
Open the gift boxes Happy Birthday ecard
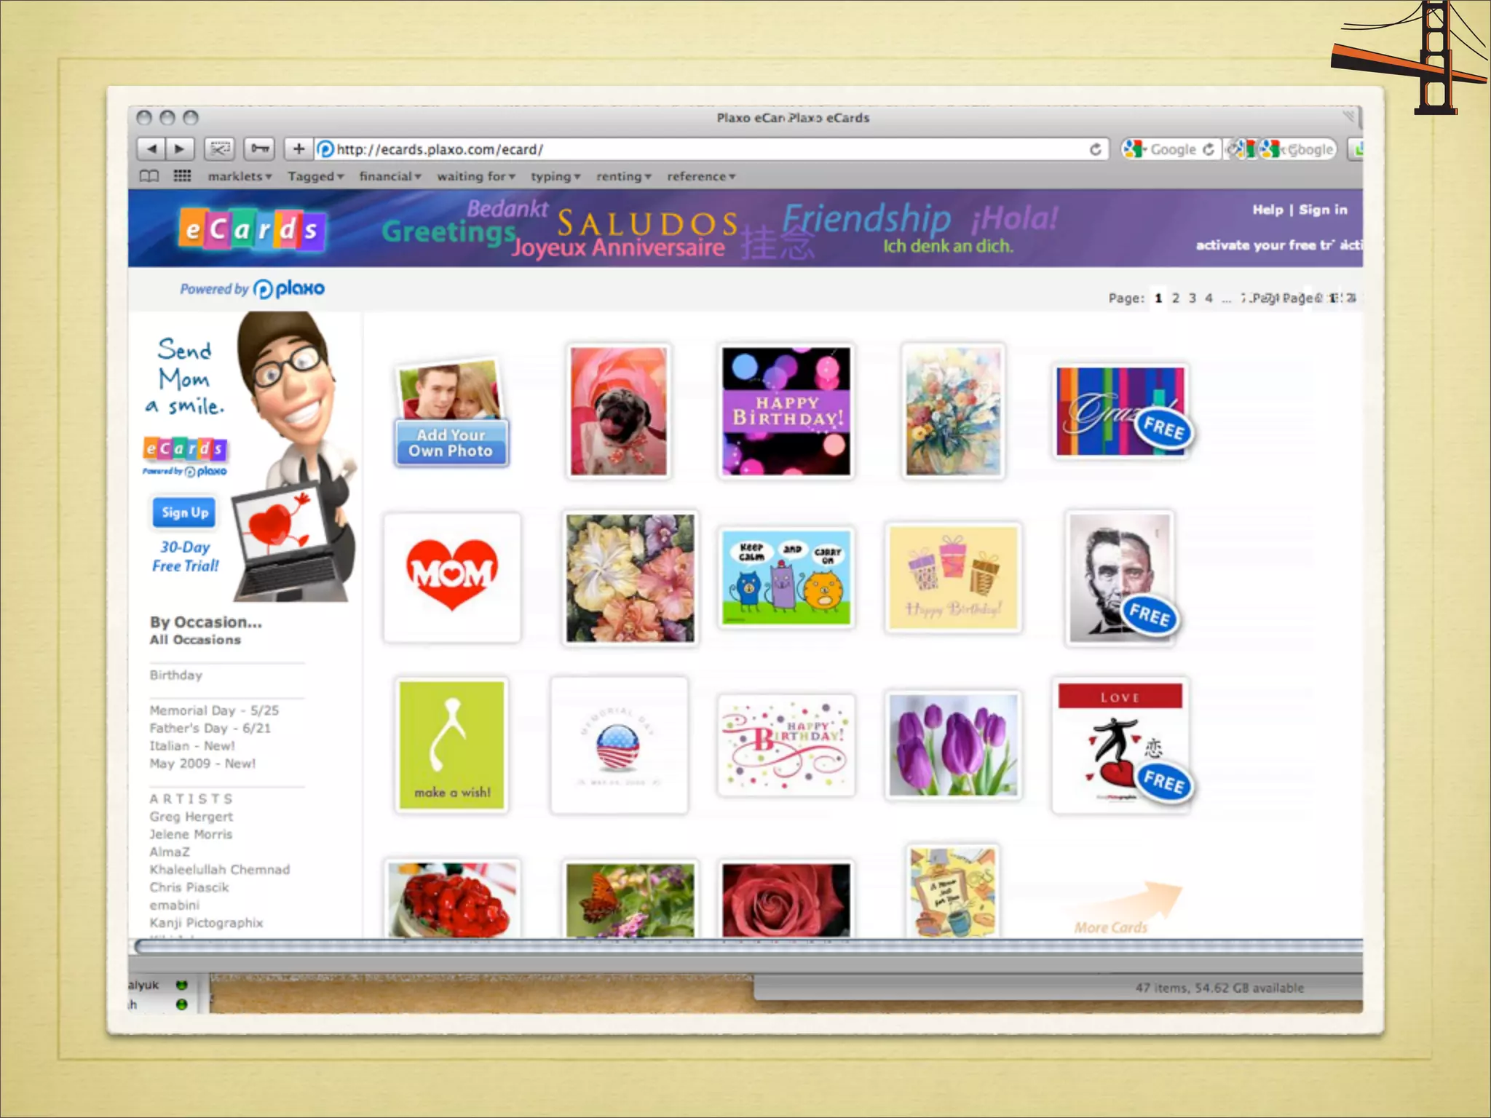953,577
